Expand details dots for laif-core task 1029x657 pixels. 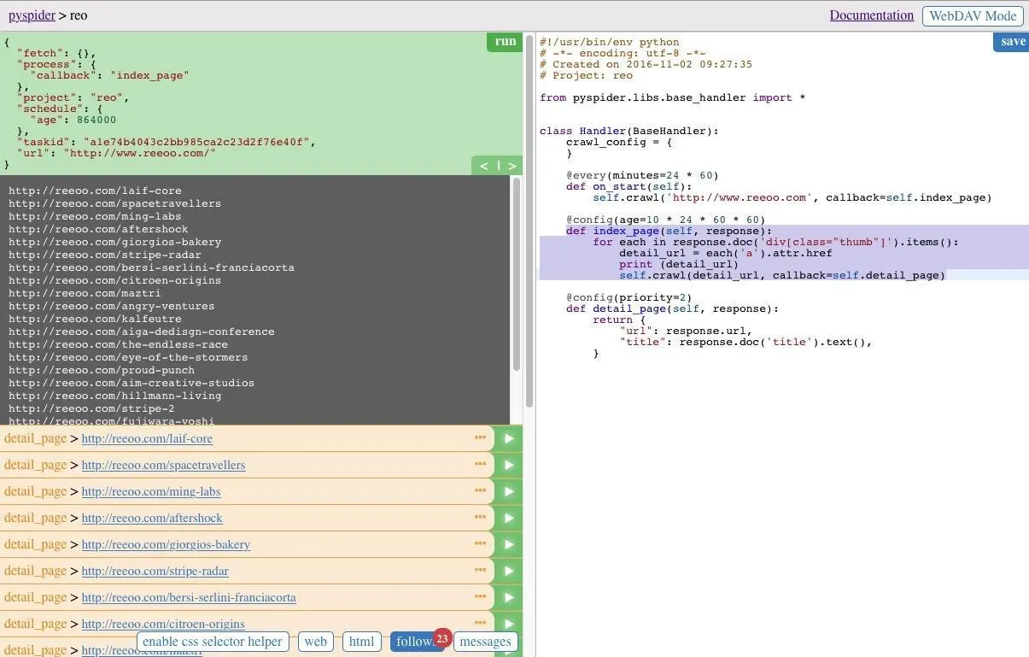(480, 437)
